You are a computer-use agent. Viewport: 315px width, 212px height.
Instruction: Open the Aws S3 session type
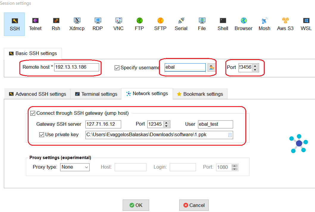[285, 24]
